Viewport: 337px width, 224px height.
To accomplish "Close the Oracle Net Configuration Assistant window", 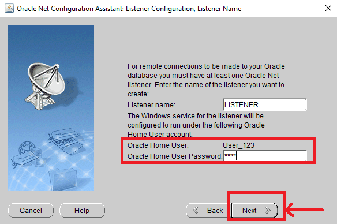I will click(328, 9).
